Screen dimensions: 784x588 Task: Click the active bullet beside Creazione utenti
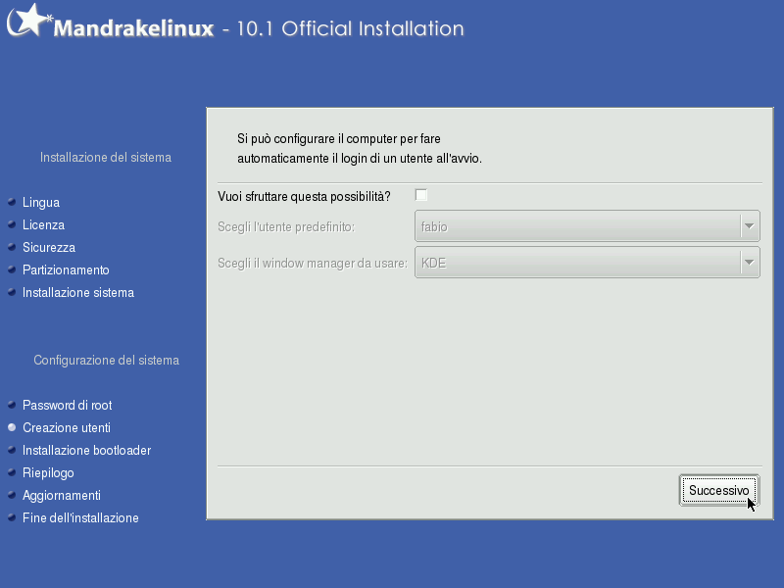point(11,427)
